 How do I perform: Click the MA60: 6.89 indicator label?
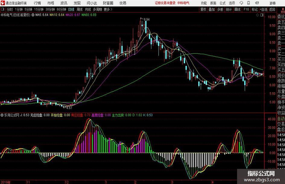pyautogui.click(x=89, y=15)
